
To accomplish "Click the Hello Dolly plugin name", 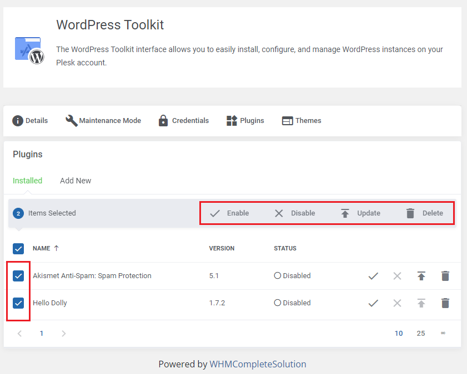I will [x=50, y=303].
